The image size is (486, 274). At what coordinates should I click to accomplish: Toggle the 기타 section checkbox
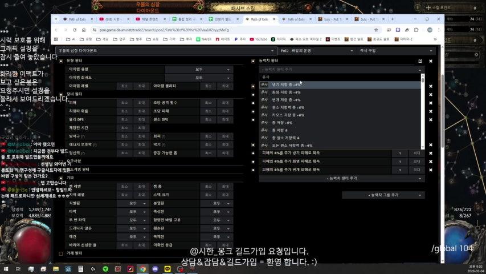(x=61, y=178)
